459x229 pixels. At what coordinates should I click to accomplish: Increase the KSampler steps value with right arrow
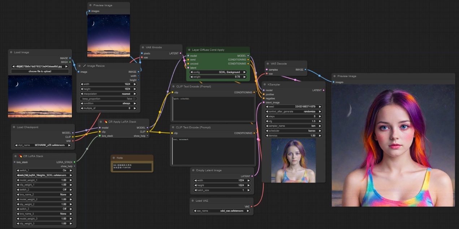click(x=320, y=116)
